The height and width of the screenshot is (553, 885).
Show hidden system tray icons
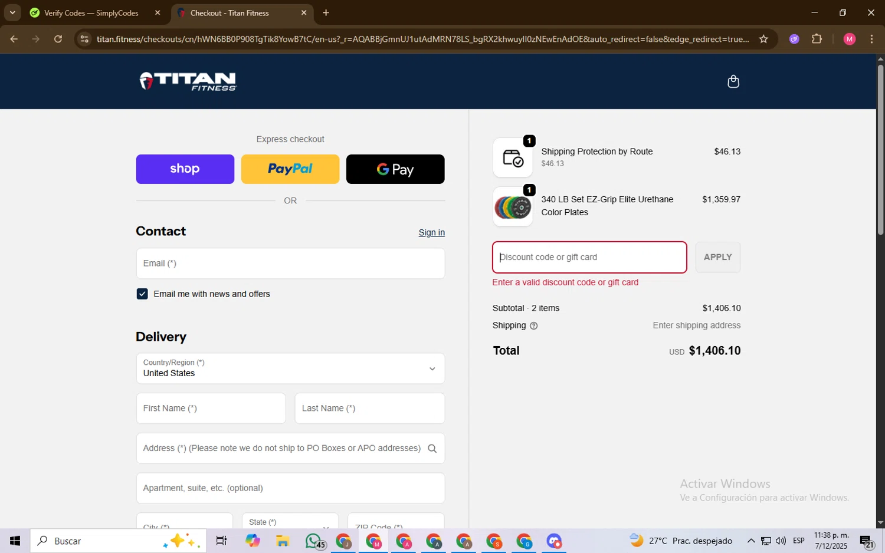click(x=751, y=541)
